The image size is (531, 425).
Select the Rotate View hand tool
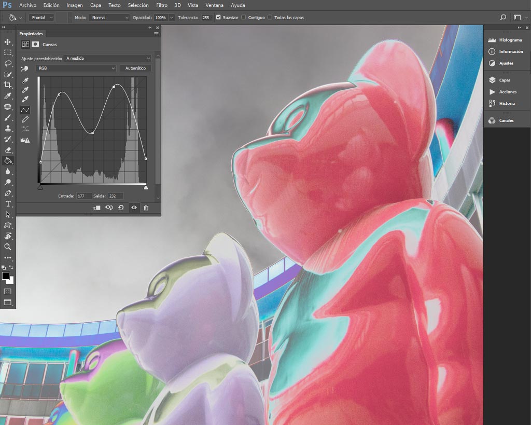pyautogui.click(x=7, y=236)
